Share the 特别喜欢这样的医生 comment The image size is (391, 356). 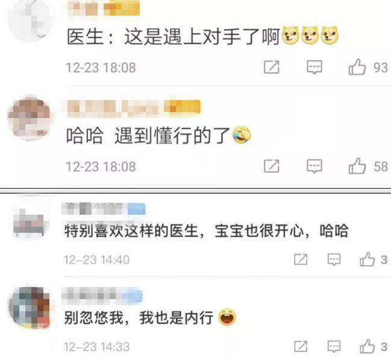click(301, 259)
